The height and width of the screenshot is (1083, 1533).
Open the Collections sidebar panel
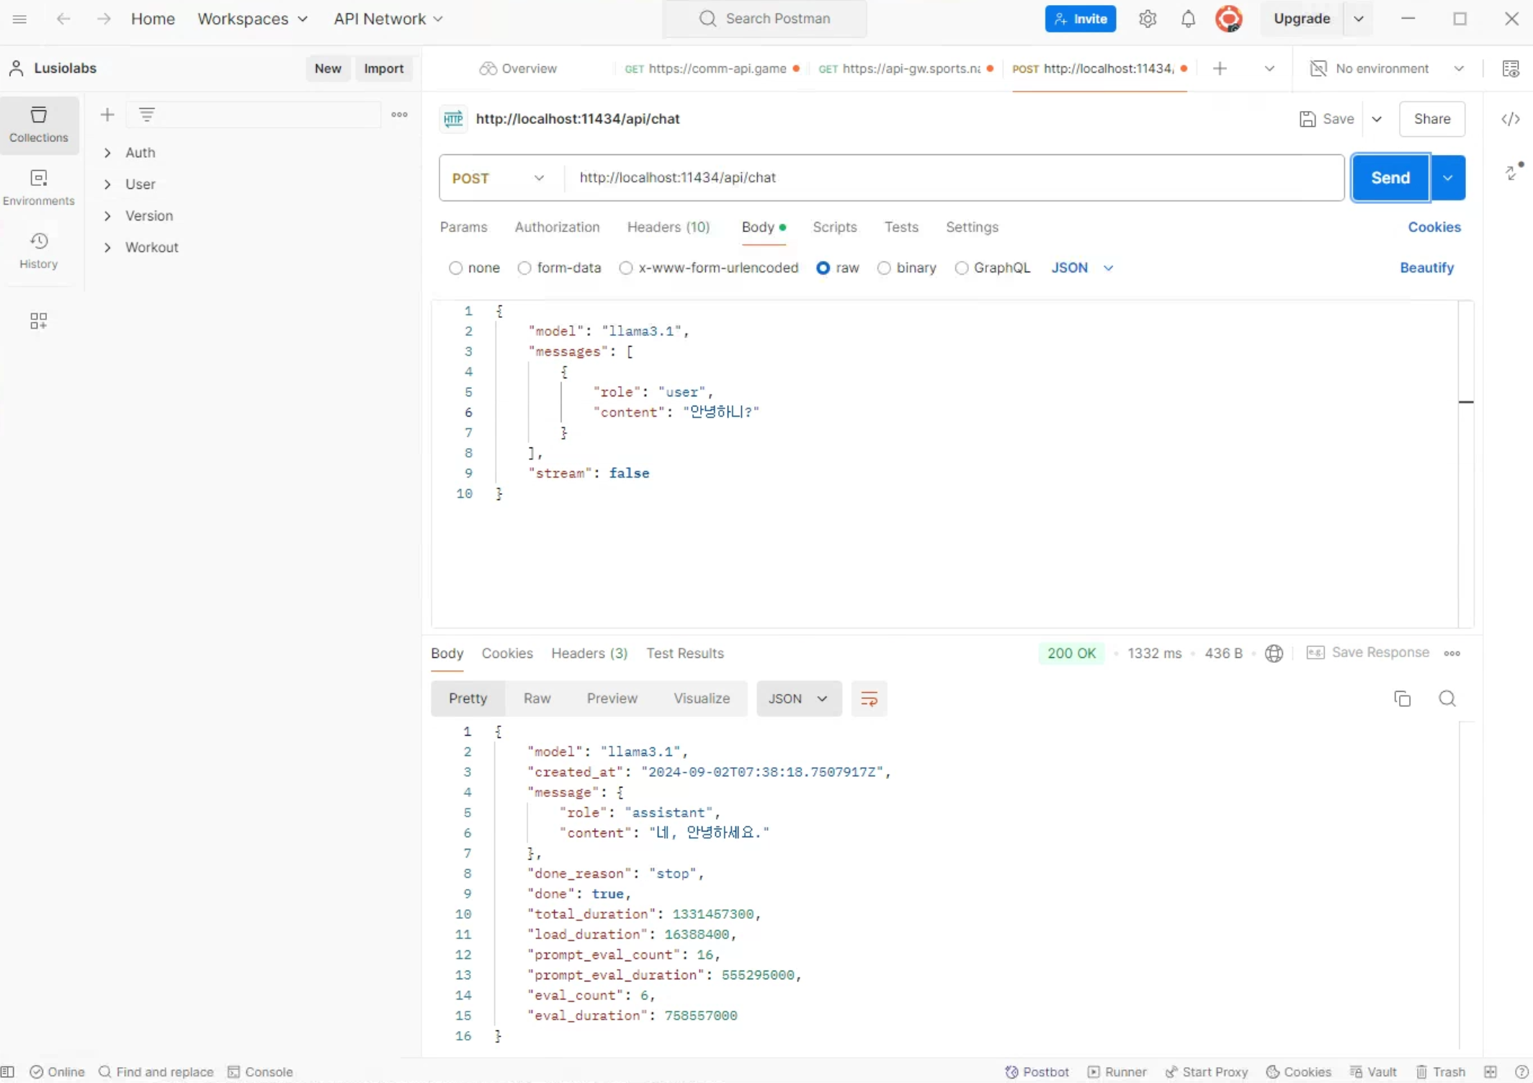coord(38,124)
